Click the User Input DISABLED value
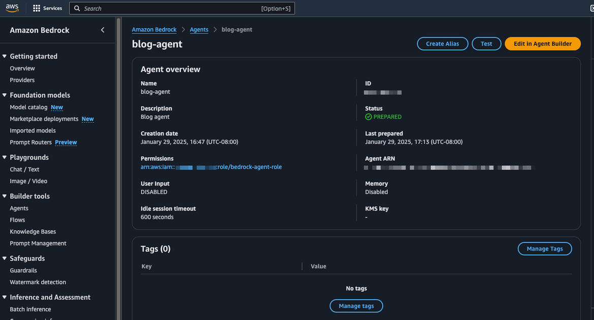594x320 pixels. 154,192
